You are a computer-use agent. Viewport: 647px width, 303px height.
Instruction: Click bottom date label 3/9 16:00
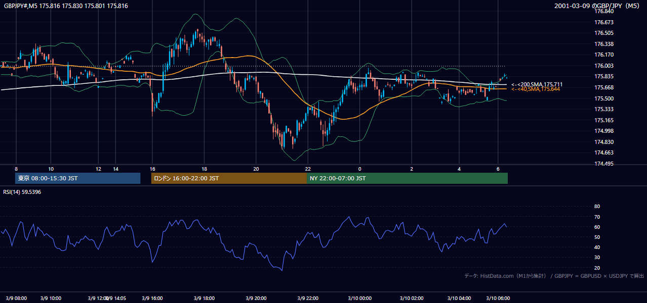(152, 298)
